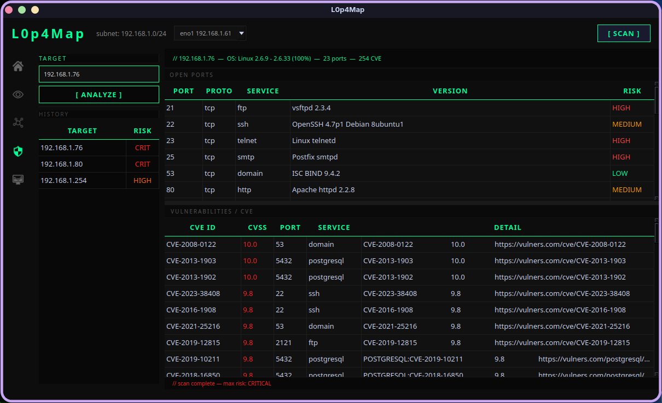Select history entry 192.168.1.254
The height and width of the screenshot is (403, 662).
point(99,181)
